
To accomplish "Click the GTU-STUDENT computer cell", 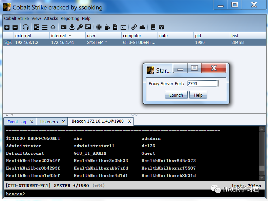I will [x=139, y=43].
